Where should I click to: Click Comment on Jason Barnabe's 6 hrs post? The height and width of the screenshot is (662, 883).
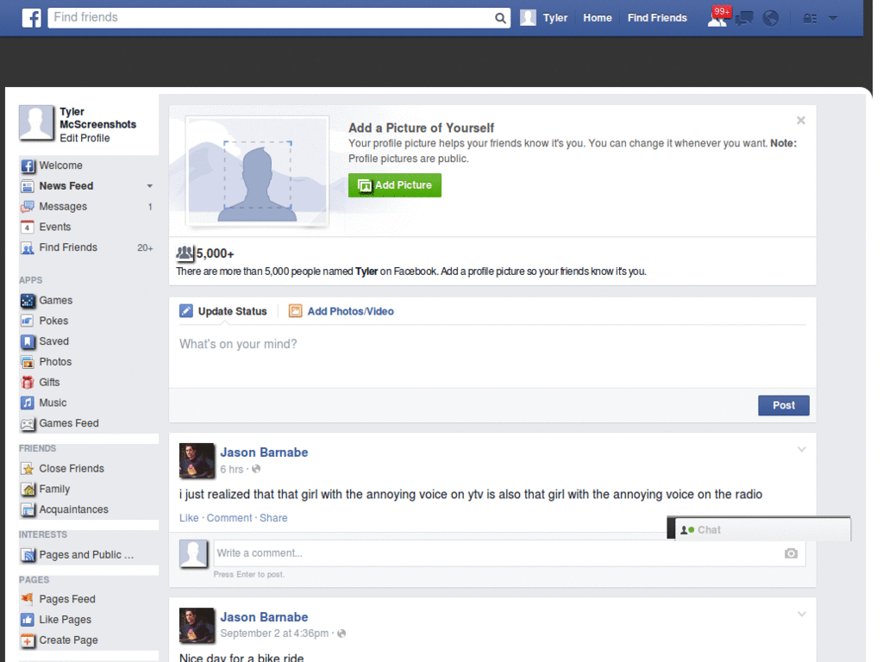point(229,518)
